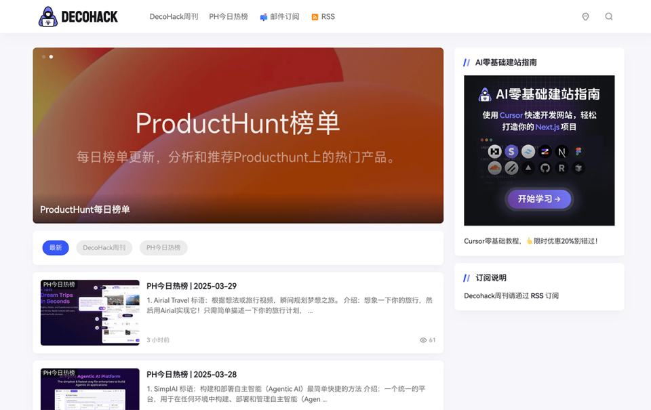The width and height of the screenshot is (651, 410).
Task: Click the eye icon showing 61 views
Action: click(x=424, y=340)
